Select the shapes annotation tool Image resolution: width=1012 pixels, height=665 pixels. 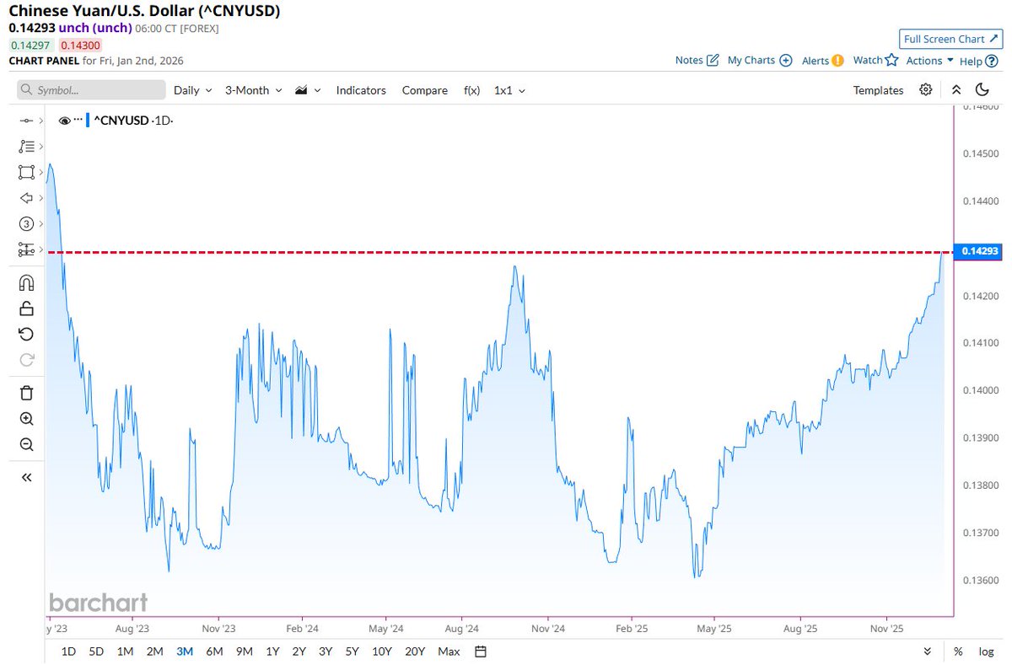(x=25, y=172)
